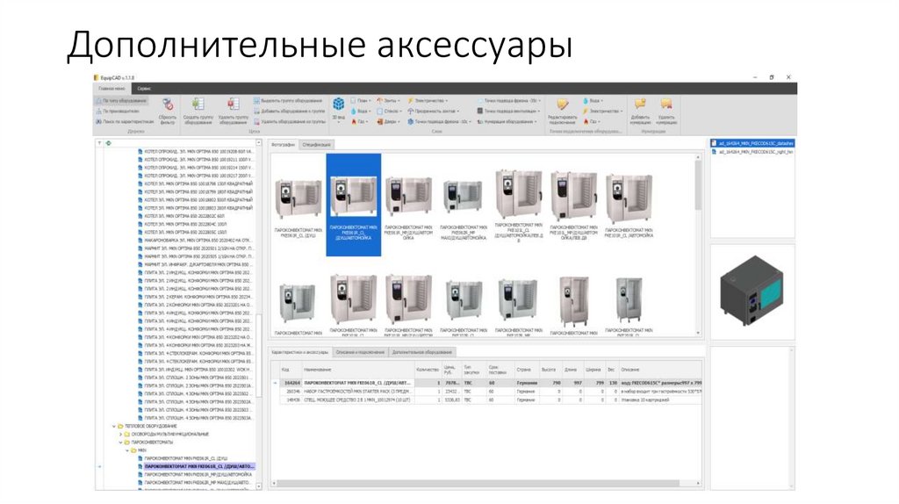Select first thumbnail in top photo row
This screenshot has width=899, height=504.
pyautogui.click(x=298, y=205)
